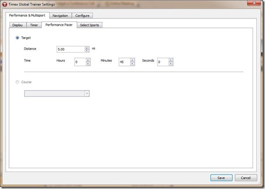Image resolution: width=265 pixels, height=189 pixels.
Task: Click the Timex logo icon in title bar
Action: point(5,4)
